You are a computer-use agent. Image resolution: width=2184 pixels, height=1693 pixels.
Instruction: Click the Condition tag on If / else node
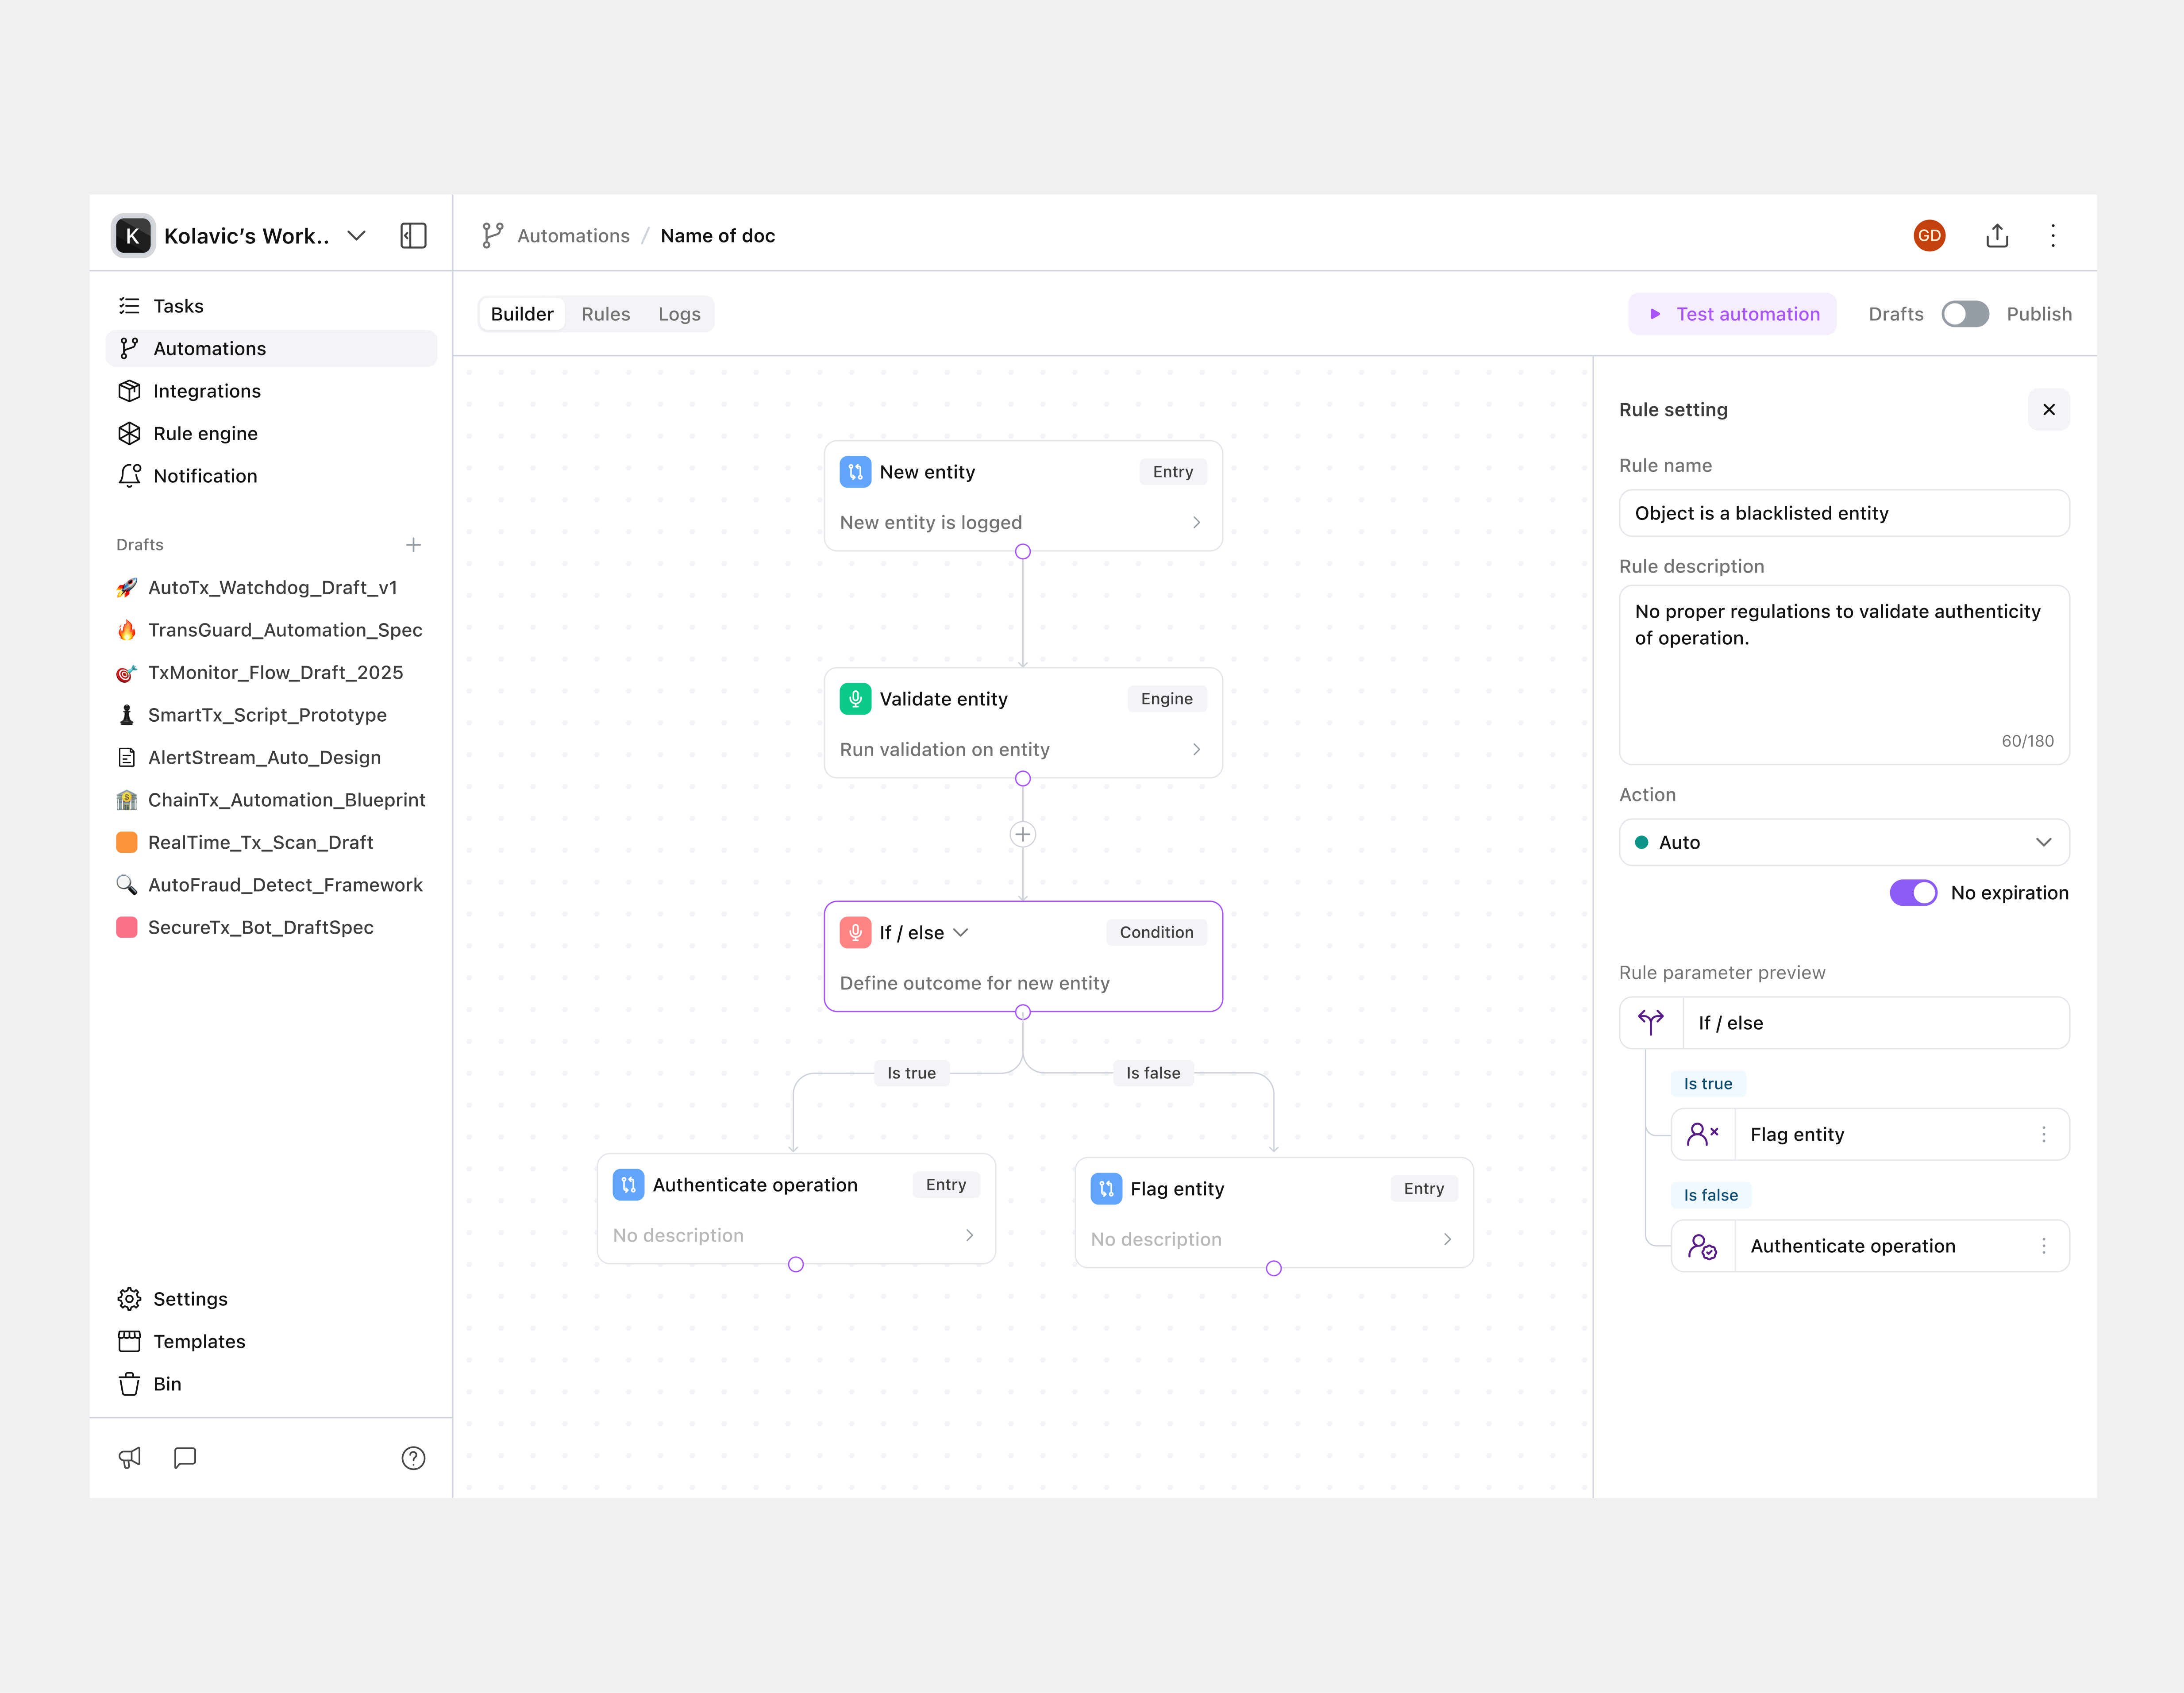(x=1156, y=932)
